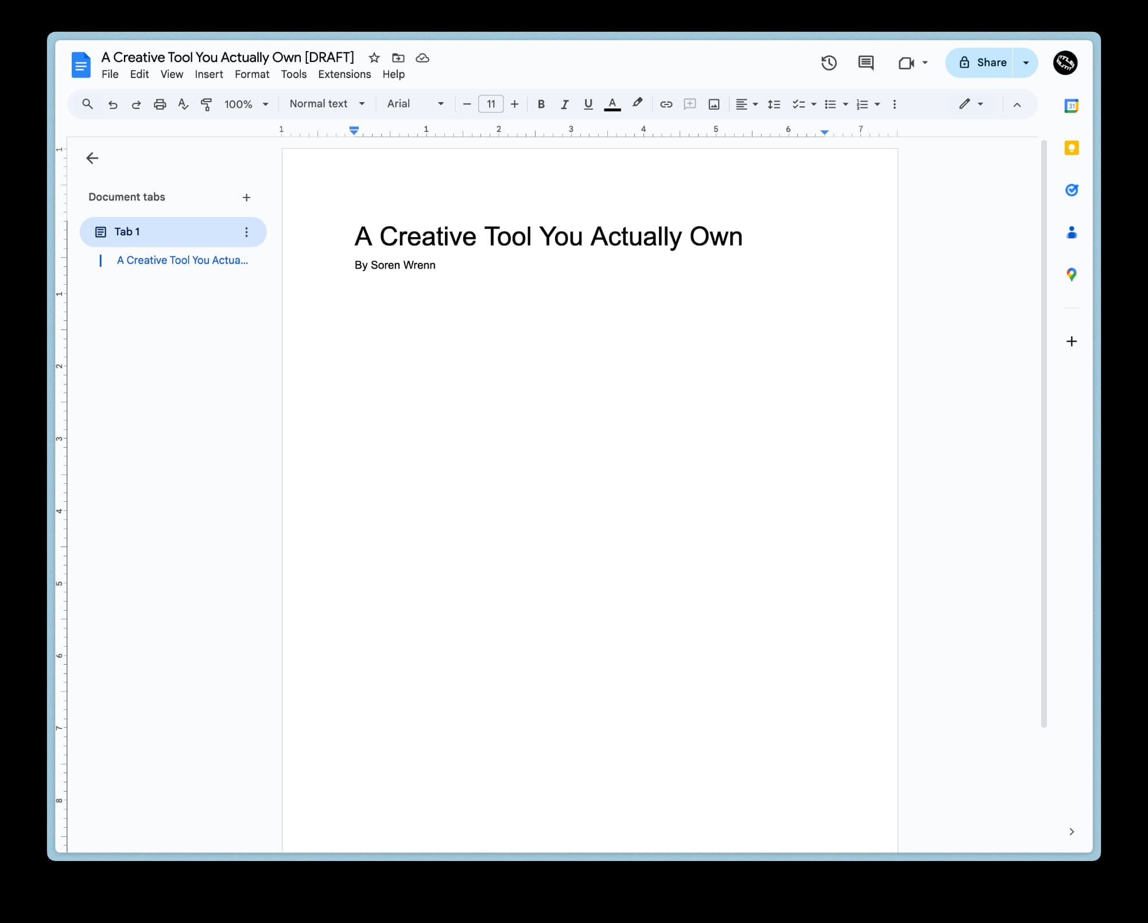
Task: Click the paint format roller icon
Action: coord(206,104)
